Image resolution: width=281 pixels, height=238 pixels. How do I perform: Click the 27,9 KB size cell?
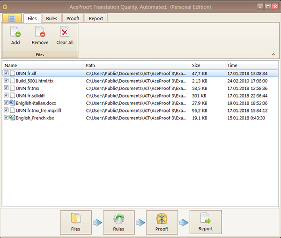coord(200,103)
